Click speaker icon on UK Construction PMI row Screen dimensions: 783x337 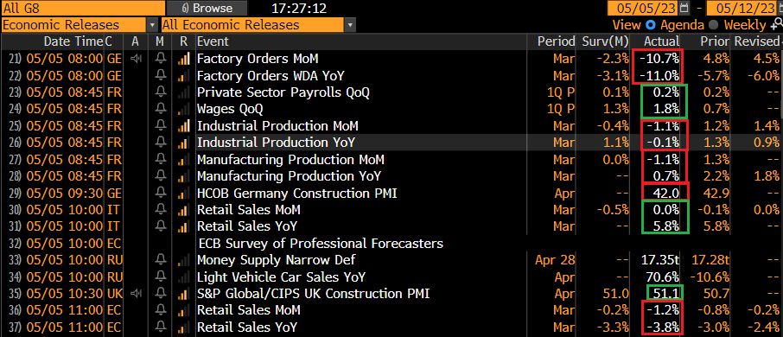(x=136, y=294)
